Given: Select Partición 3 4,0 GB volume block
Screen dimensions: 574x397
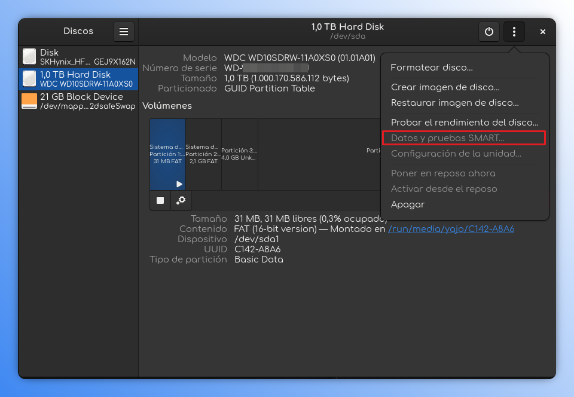Looking at the screenshot, I should coord(239,154).
